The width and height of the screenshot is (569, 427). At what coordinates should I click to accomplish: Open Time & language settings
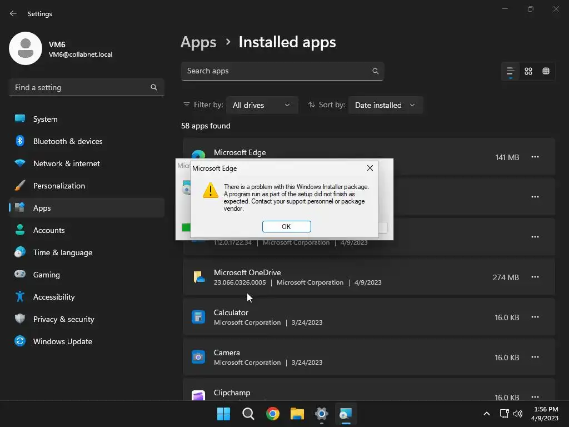click(x=86, y=252)
